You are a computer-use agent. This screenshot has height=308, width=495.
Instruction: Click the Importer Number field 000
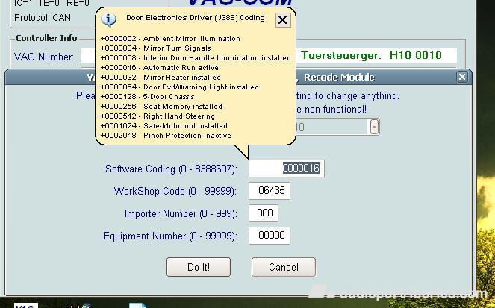(x=264, y=213)
